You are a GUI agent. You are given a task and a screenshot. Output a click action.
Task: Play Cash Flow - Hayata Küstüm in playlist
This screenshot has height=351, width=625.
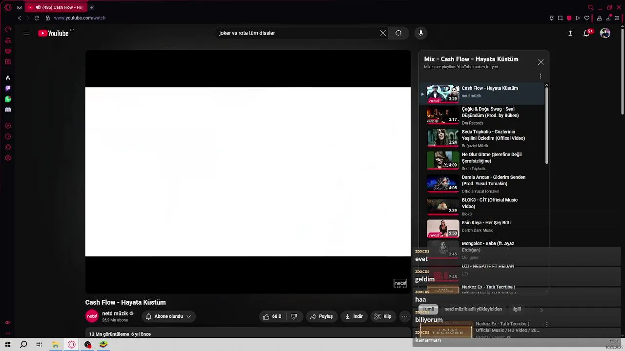point(482,93)
